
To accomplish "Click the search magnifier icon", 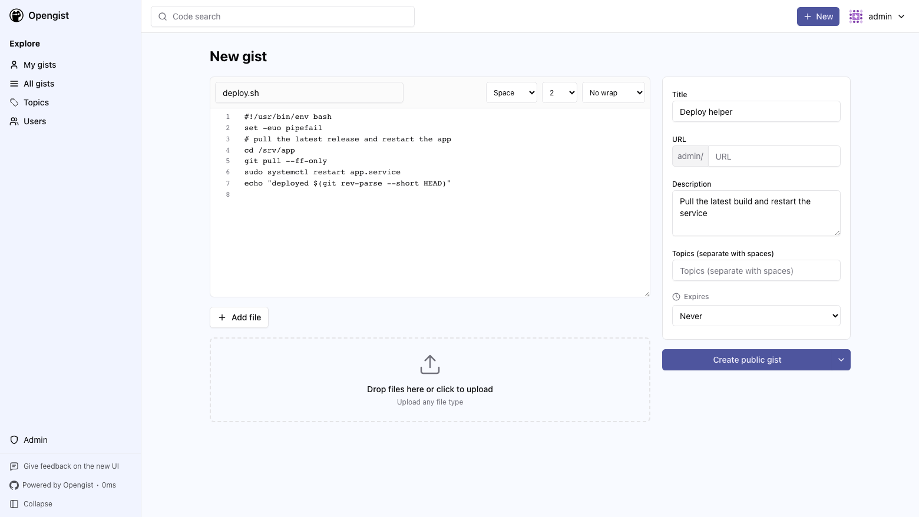I will coord(163,16).
